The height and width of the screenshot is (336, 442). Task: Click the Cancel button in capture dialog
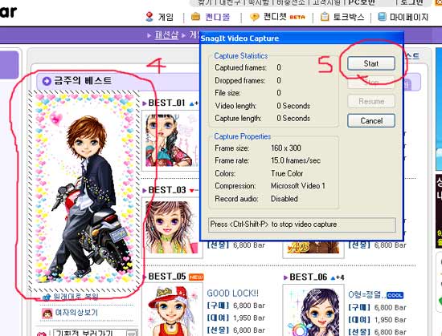coord(371,121)
